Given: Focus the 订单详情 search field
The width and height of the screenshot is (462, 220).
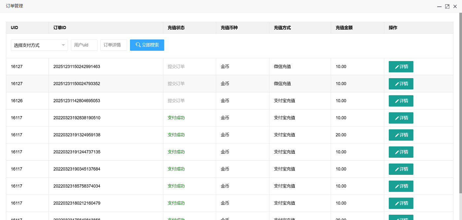Looking at the screenshot, I should tap(114, 45).
